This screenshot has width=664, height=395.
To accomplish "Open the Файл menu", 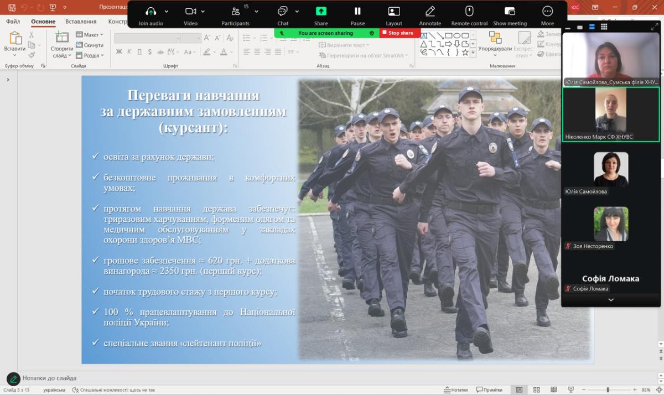I will click(13, 22).
